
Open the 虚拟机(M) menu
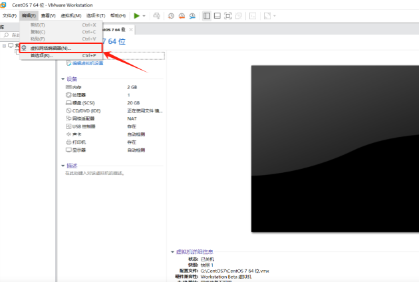[71, 16]
